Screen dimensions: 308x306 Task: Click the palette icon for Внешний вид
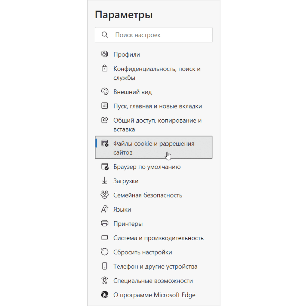click(104, 92)
